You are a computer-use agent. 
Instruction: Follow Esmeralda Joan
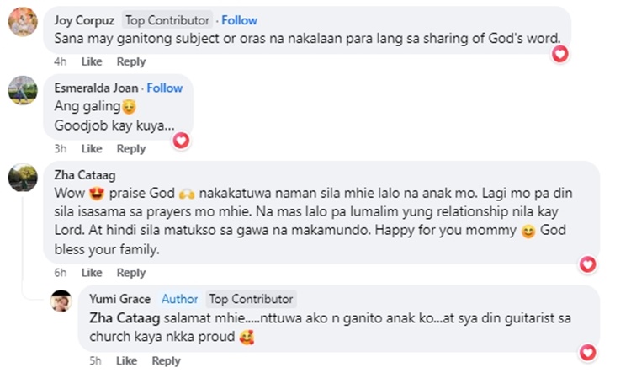pos(165,88)
